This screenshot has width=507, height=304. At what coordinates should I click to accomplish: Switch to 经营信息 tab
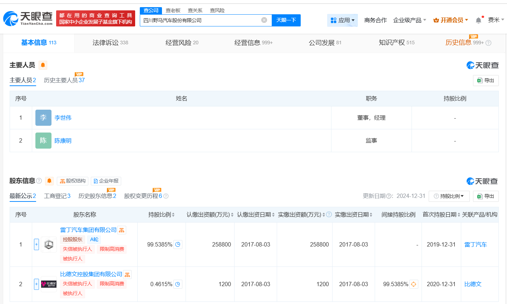253,43
